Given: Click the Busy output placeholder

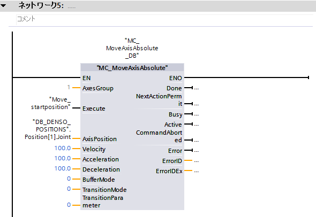Looking at the screenshot, I should pyautogui.click(x=197, y=115).
